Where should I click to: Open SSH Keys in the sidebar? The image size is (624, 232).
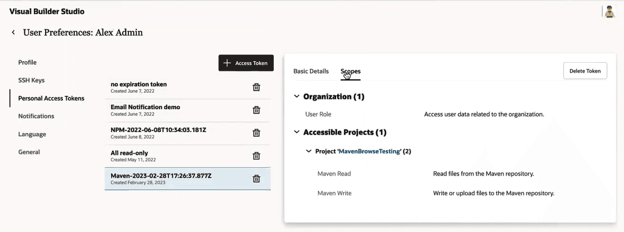(31, 80)
